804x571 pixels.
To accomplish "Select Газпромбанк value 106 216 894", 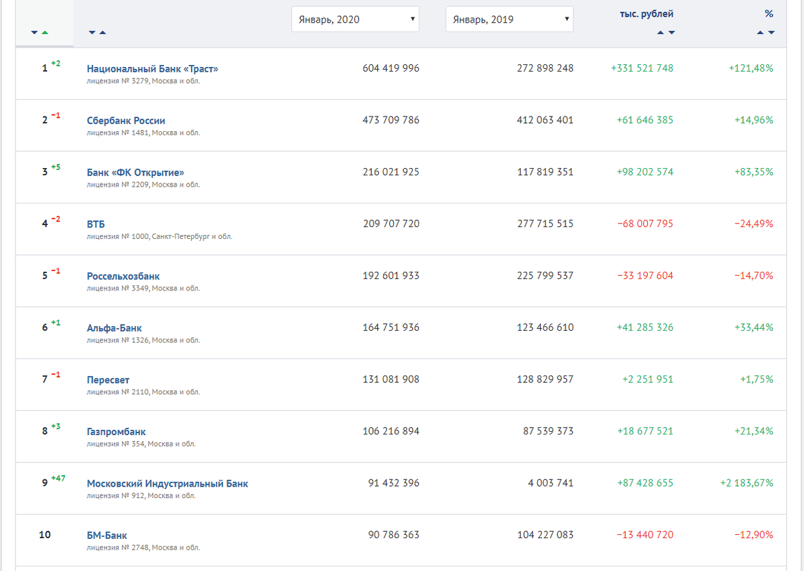I will click(x=391, y=432).
